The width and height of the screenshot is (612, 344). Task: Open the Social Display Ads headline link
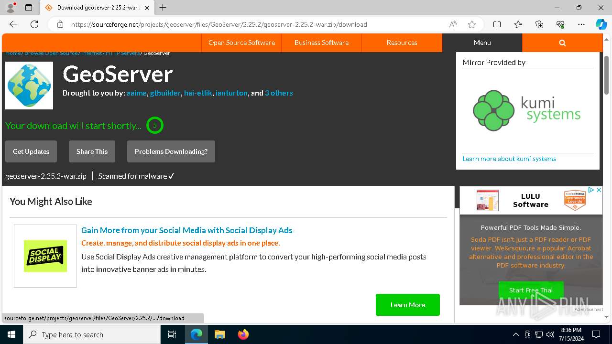click(187, 230)
